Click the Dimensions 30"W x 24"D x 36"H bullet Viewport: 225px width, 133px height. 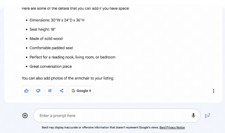(57, 20)
